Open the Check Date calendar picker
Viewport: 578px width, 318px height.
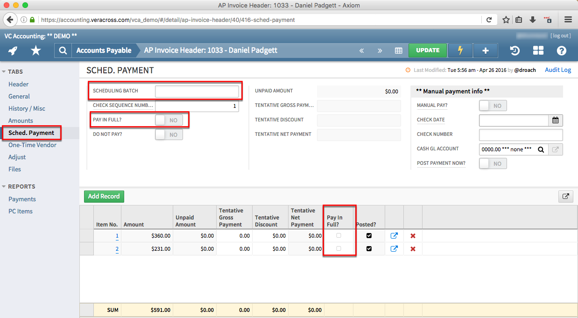(555, 120)
